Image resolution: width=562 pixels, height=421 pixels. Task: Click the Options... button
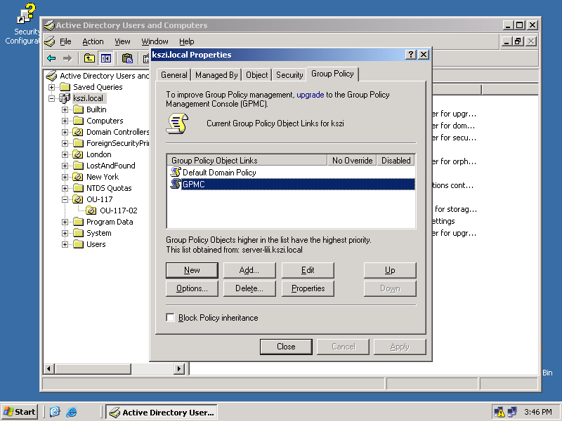[x=192, y=288]
